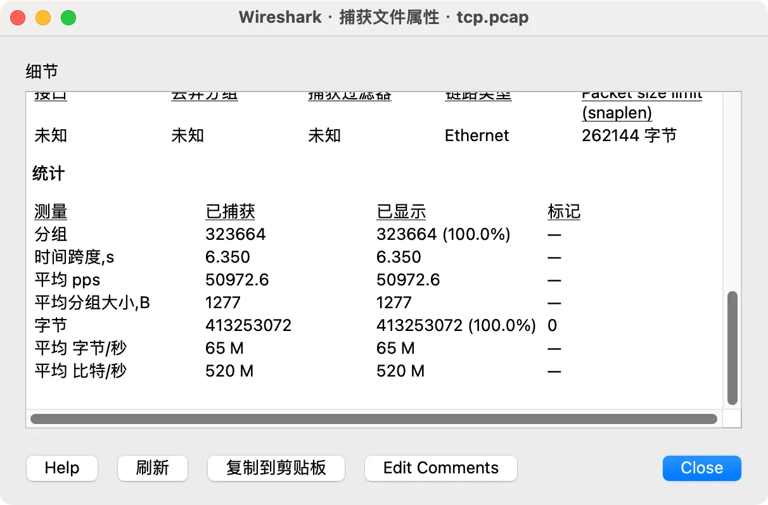Click the 时间跨度,s row label

(x=74, y=257)
